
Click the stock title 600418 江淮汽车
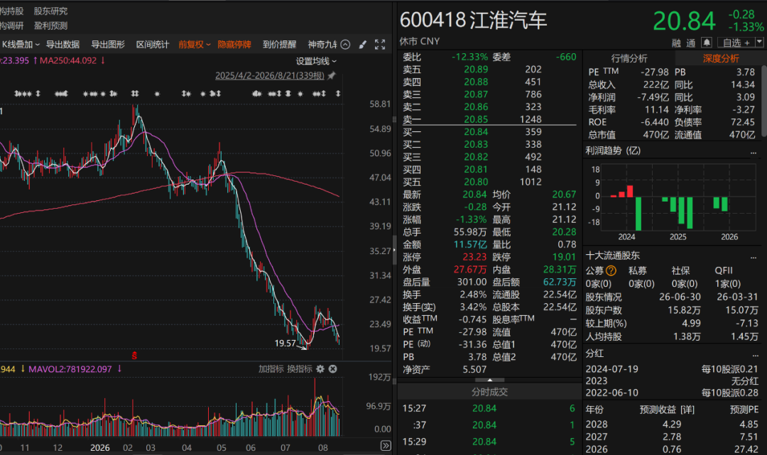[473, 21]
